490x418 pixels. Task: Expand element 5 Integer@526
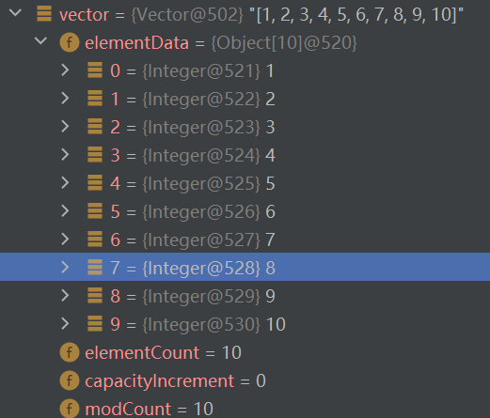[x=65, y=211]
